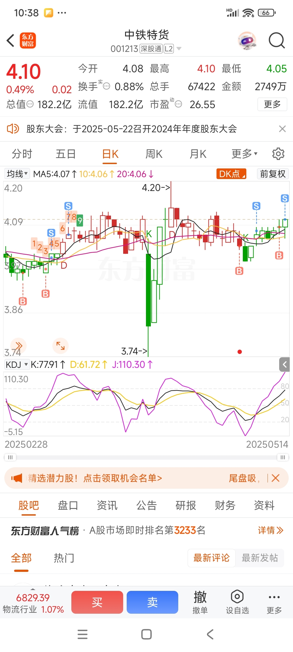Viewport: 293px width, 652px height.
Task: Expand stock code 001213 dropdown arrow
Action: pos(179,49)
